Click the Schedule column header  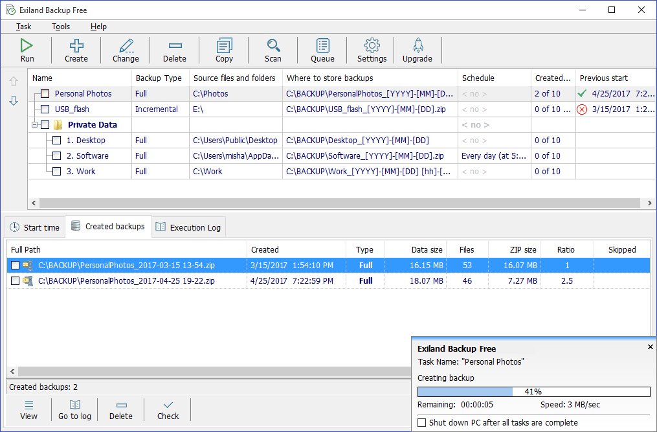click(495, 78)
